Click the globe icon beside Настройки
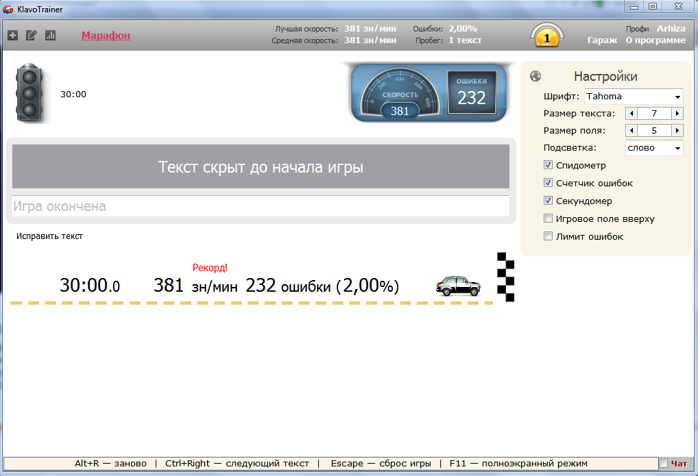The image size is (698, 476). pos(535,76)
